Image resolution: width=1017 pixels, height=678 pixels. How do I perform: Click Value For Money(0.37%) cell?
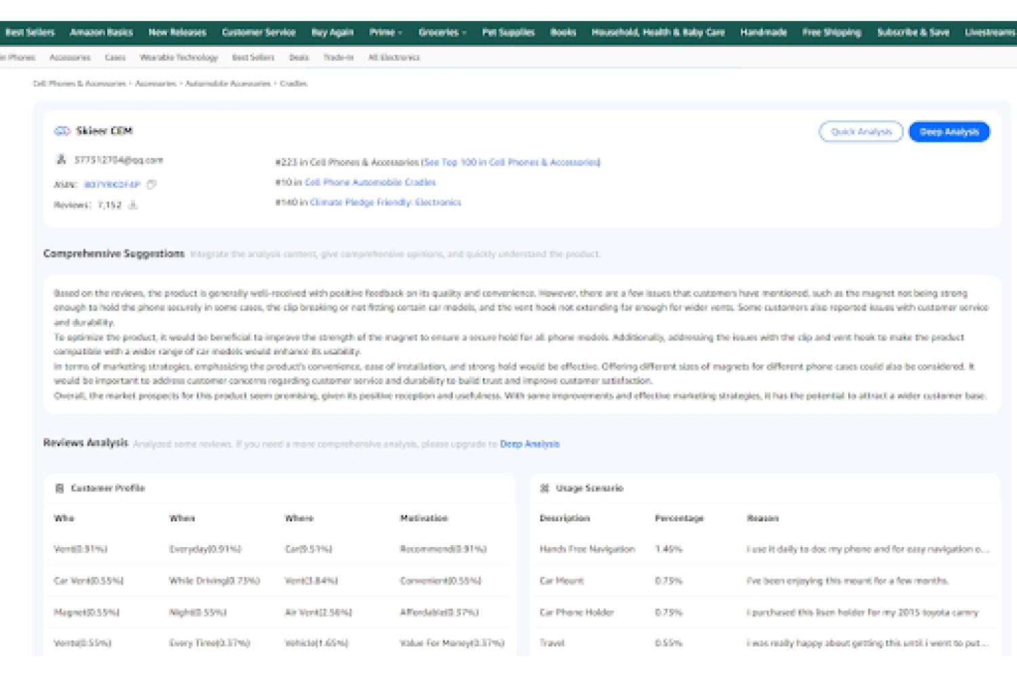(x=452, y=643)
